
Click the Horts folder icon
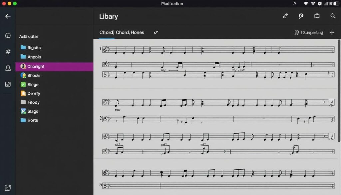23,120
